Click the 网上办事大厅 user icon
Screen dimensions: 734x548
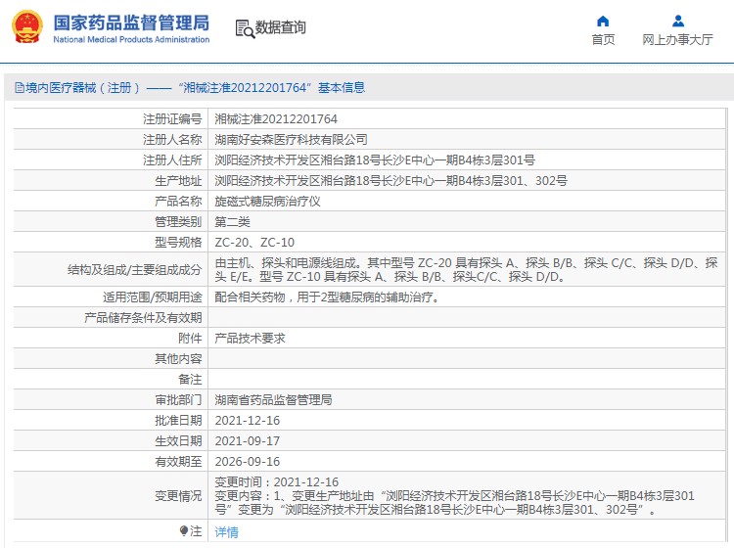coord(678,22)
